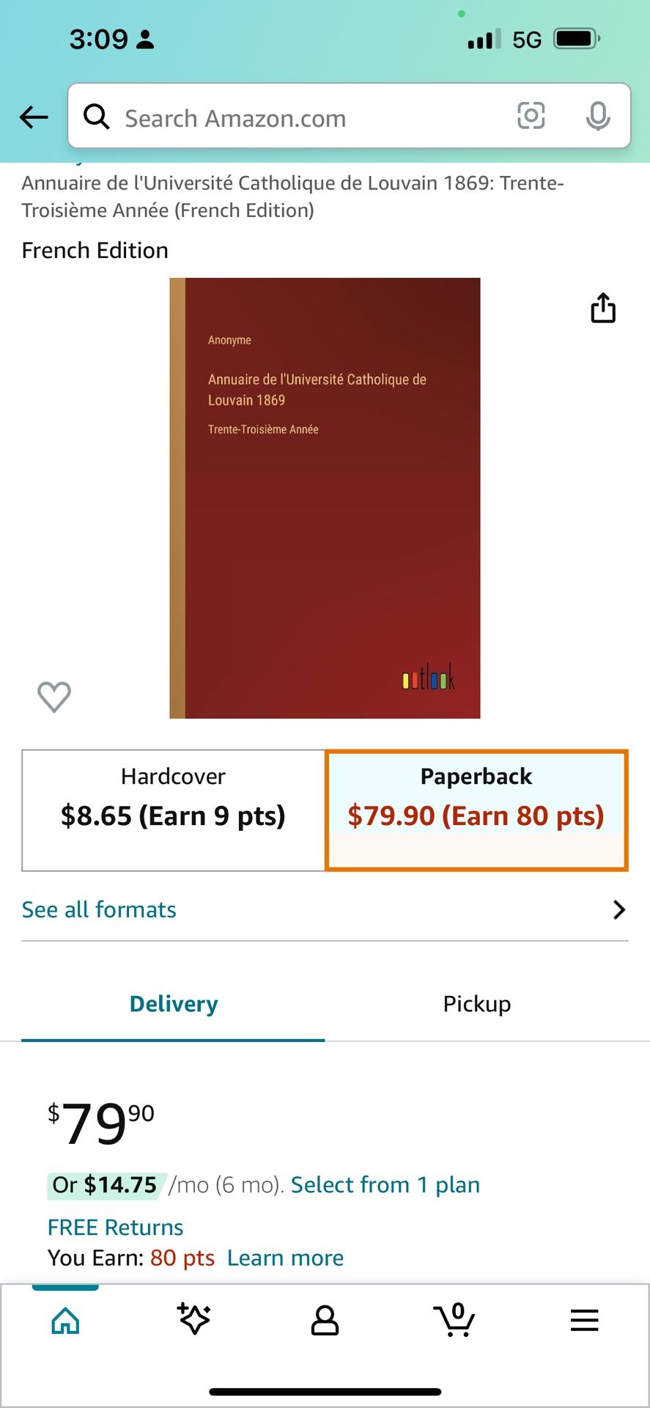
Task: Tap the FREE Returns link
Action: pyautogui.click(x=115, y=1227)
